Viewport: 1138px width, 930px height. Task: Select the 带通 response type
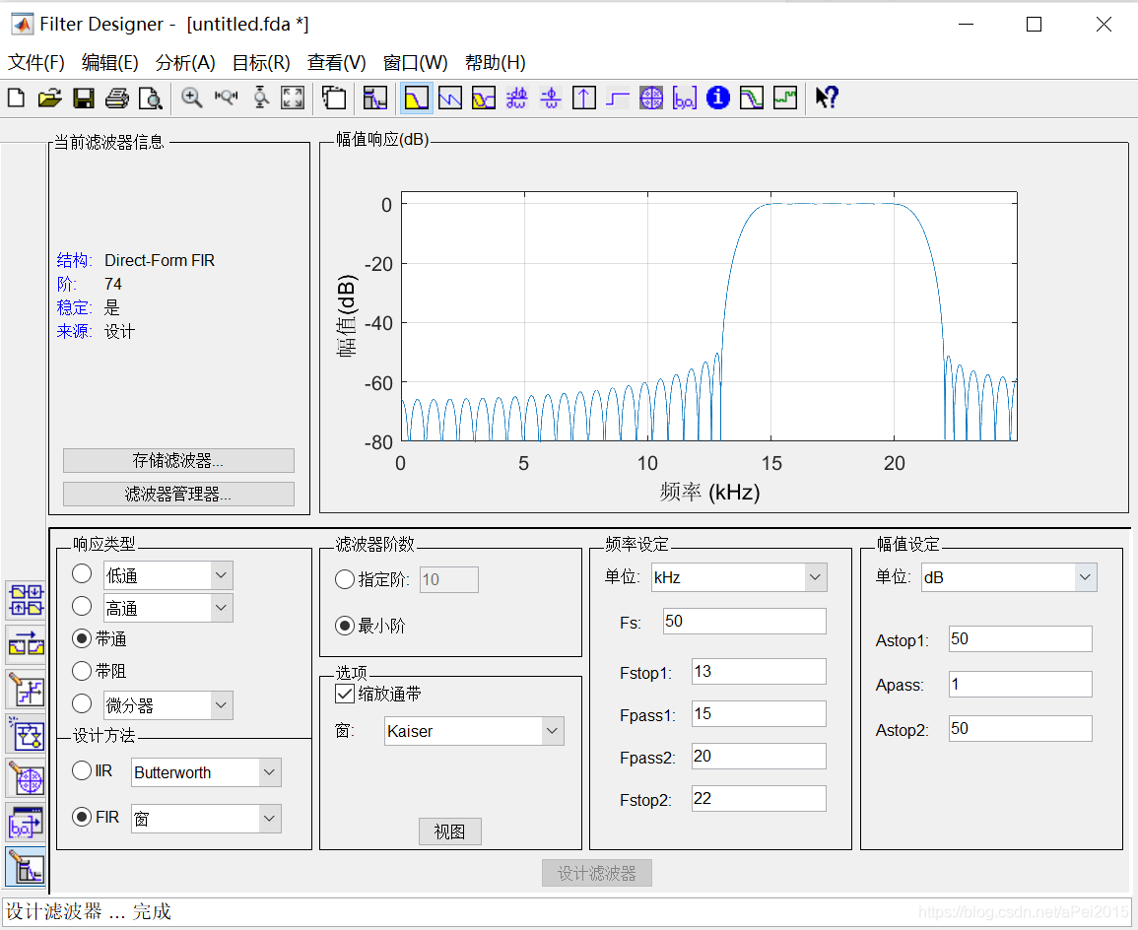pyautogui.click(x=82, y=637)
